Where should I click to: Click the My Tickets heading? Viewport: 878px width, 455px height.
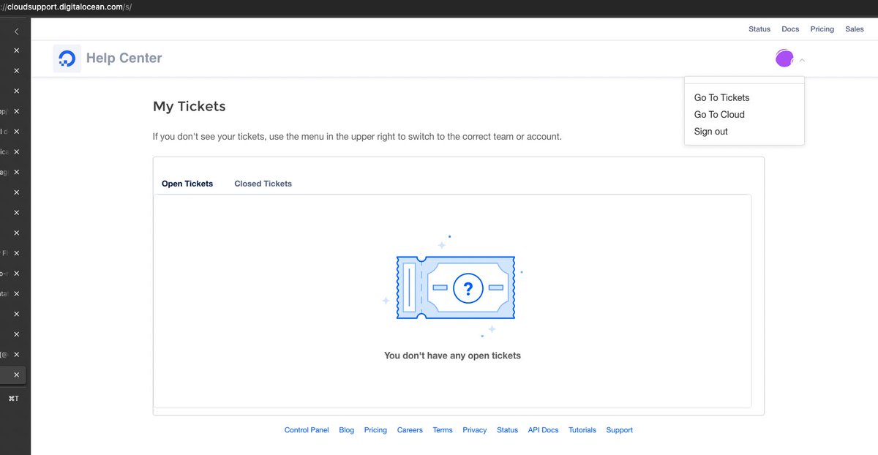pos(189,106)
